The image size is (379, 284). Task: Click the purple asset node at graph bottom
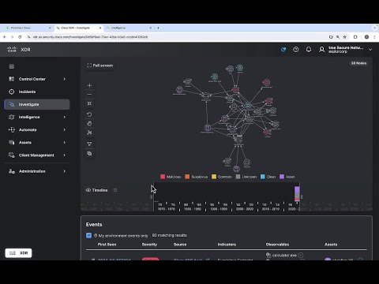coord(236,169)
